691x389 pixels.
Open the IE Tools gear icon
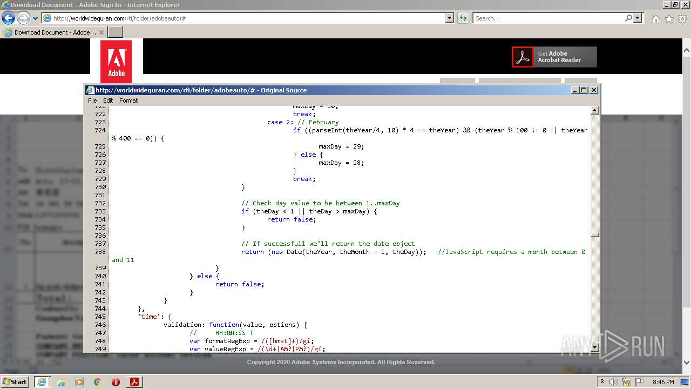tap(682, 19)
